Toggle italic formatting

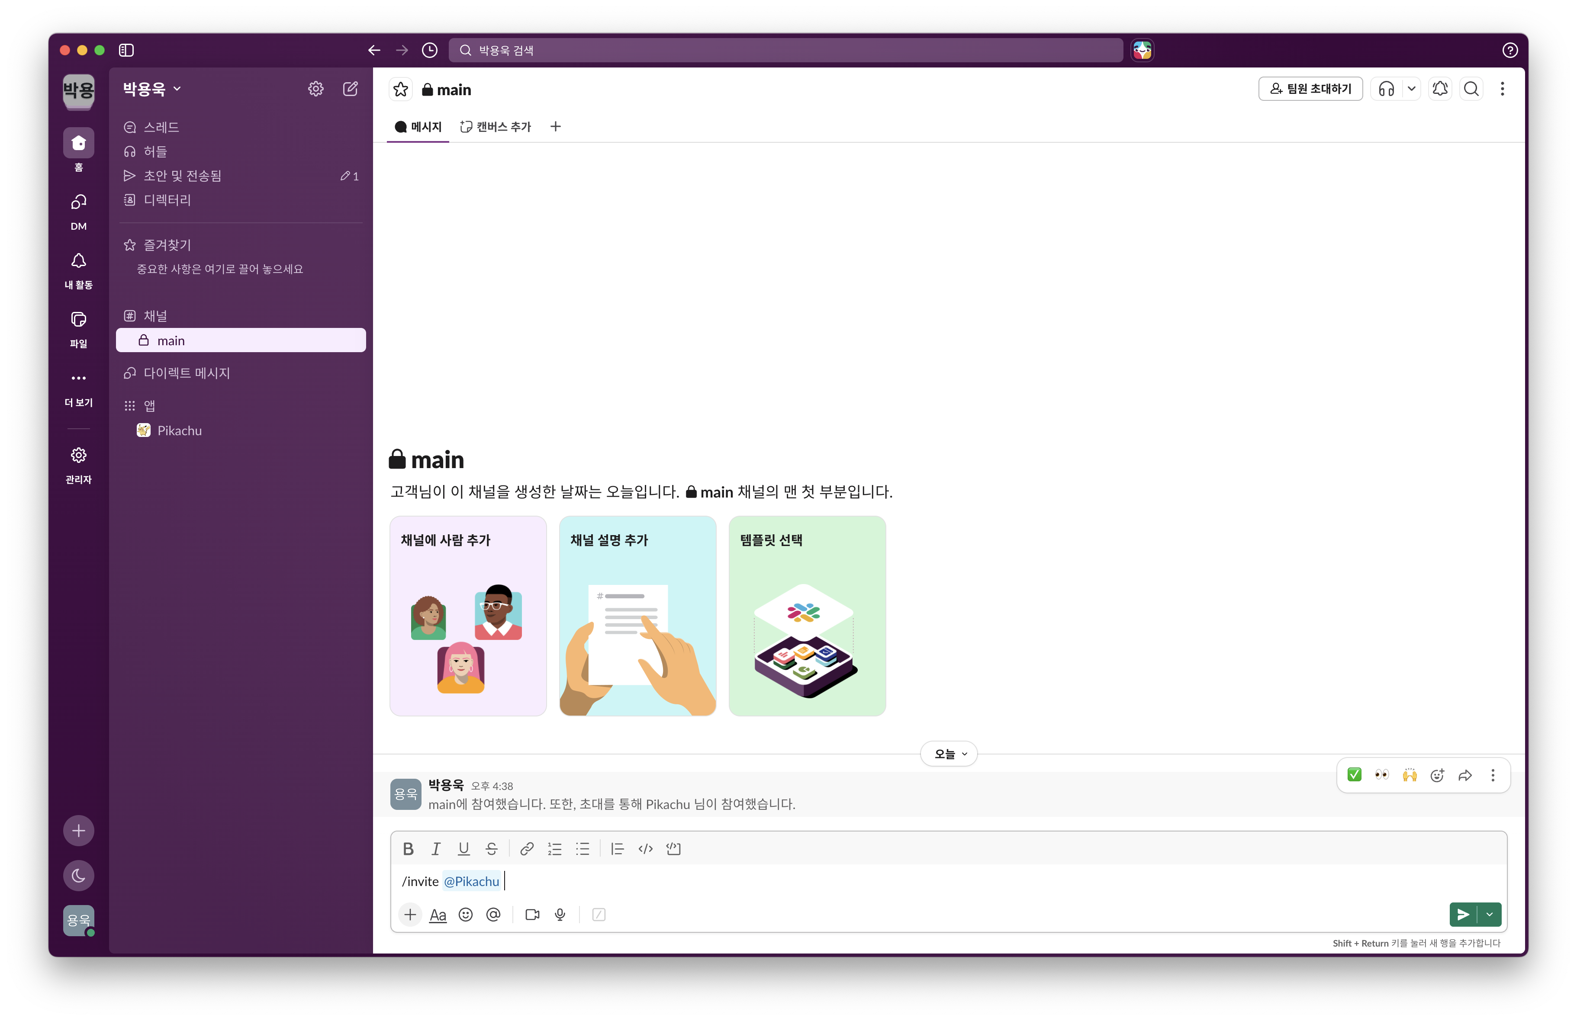pos(436,849)
